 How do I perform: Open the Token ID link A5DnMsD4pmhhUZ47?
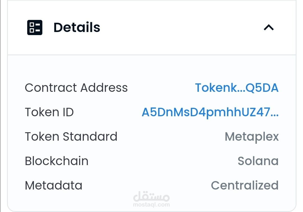pyautogui.click(x=210, y=112)
